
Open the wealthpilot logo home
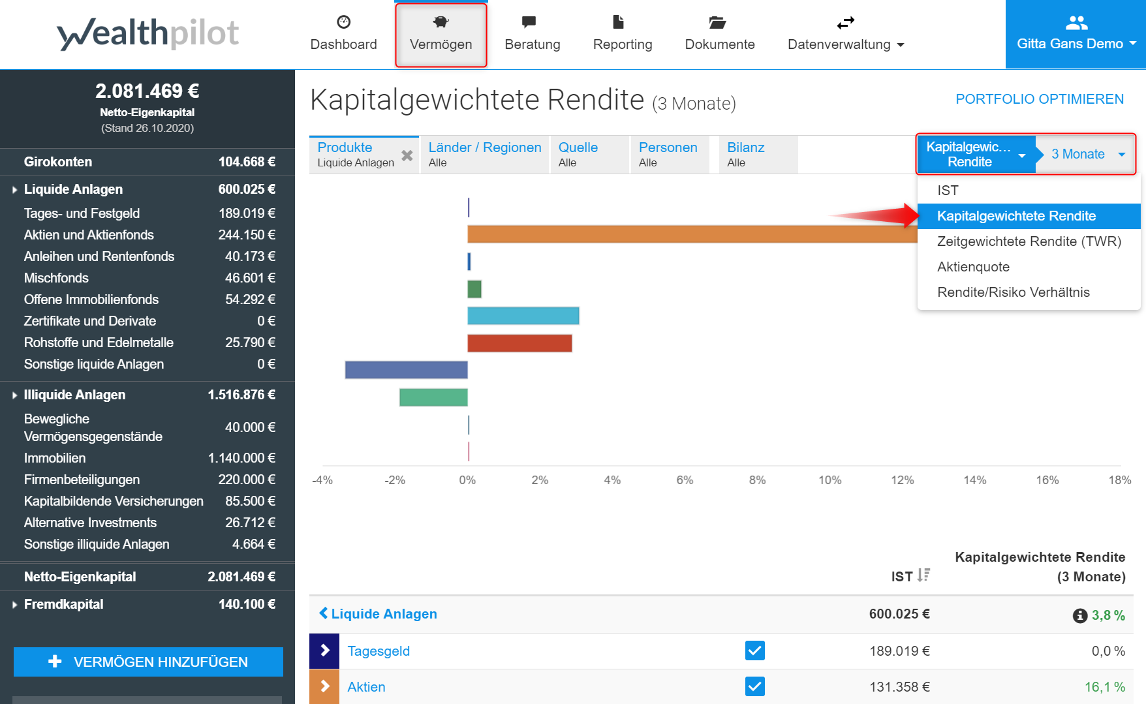tap(148, 34)
